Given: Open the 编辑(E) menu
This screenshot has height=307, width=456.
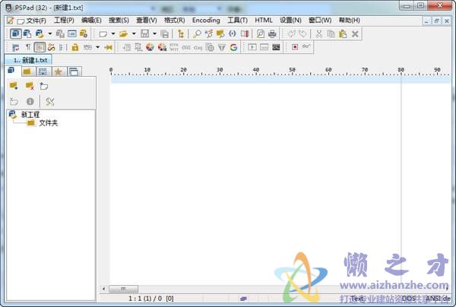Looking at the screenshot, I should 91,21.
